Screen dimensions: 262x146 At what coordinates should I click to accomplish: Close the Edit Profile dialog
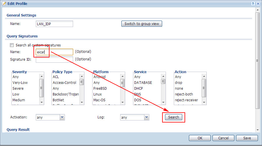coord(258,3)
